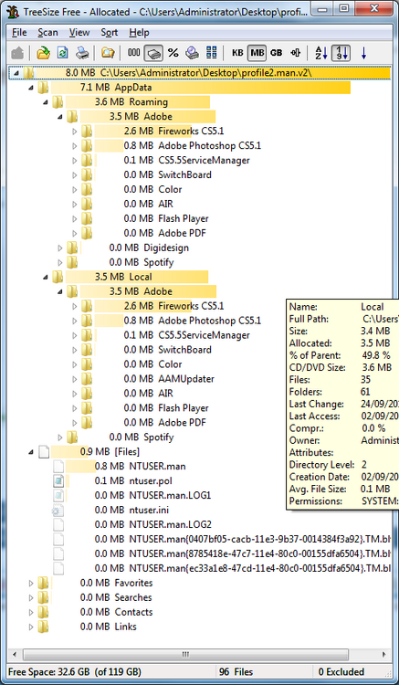Image resolution: width=399 pixels, height=685 pixels.
Task: Open the Scan menu
Action: tap(47, 32)
